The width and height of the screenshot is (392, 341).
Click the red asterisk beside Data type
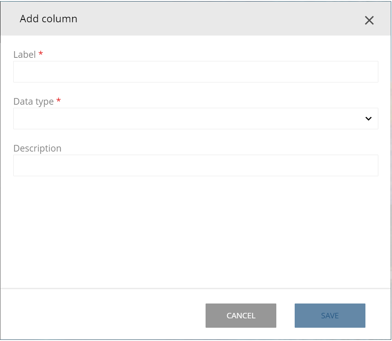pos(59,100)
